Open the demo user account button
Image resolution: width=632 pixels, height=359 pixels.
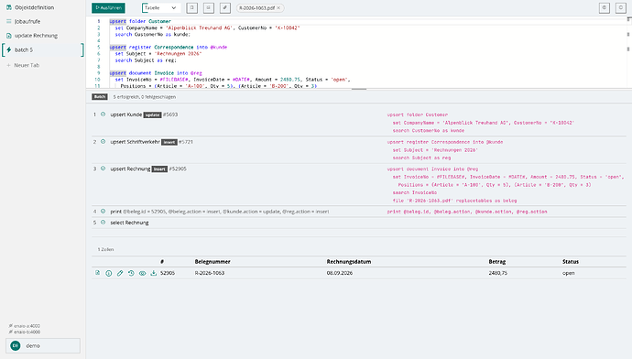(43, 345)
